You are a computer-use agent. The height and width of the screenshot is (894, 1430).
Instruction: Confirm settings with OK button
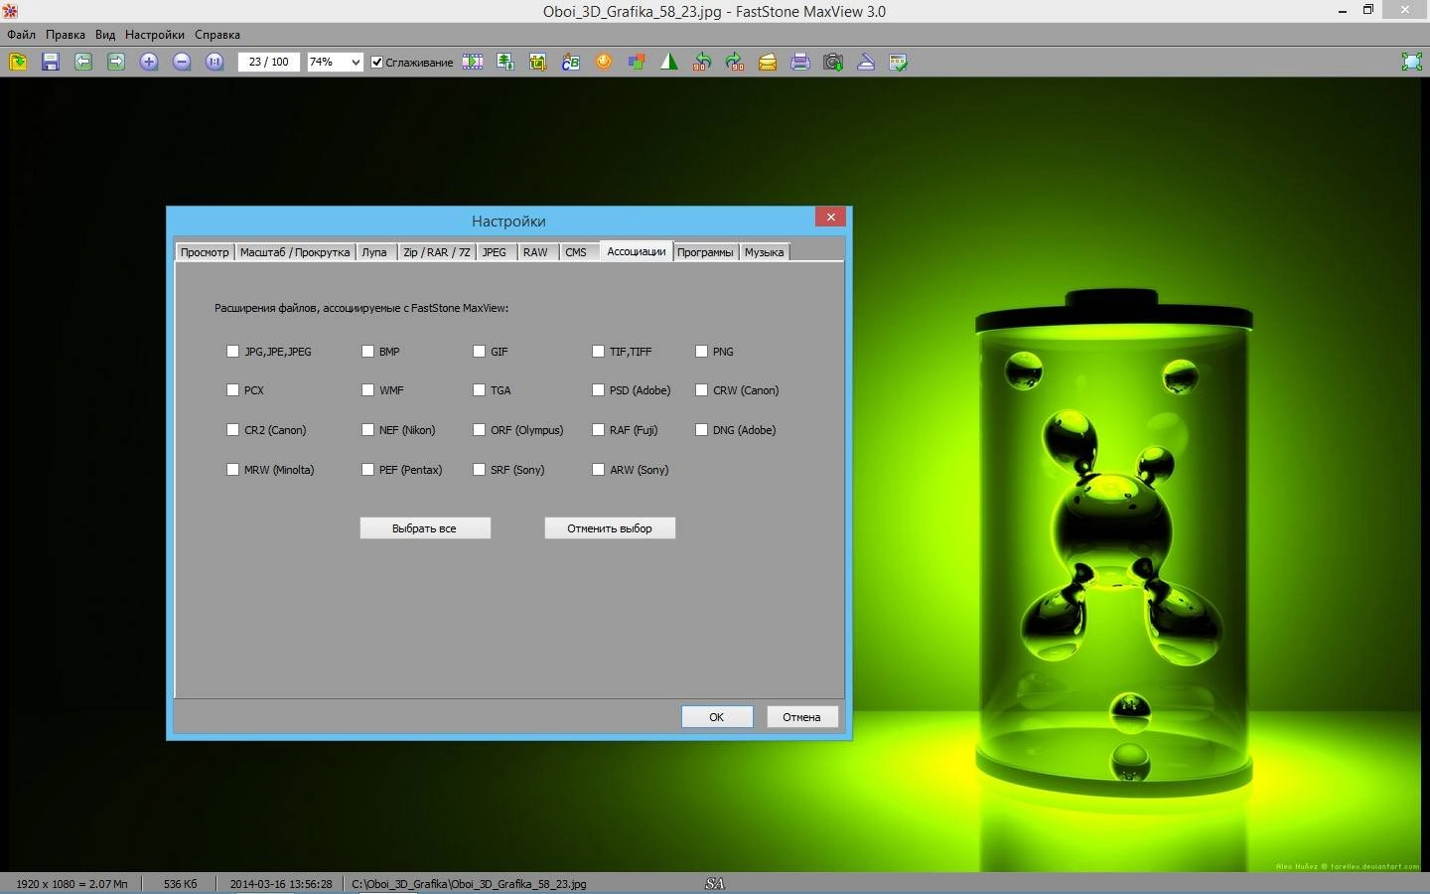point(717,716)
